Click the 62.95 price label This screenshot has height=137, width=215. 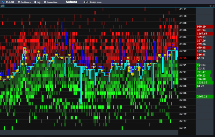coord(183,65)
